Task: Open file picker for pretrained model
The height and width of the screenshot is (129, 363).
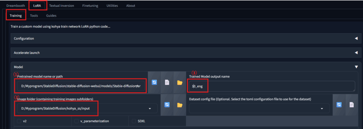Action: [x=167, y=83]
